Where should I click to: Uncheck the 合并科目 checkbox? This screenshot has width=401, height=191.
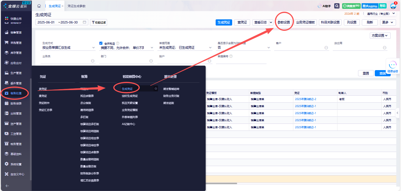tap(101, 43)
